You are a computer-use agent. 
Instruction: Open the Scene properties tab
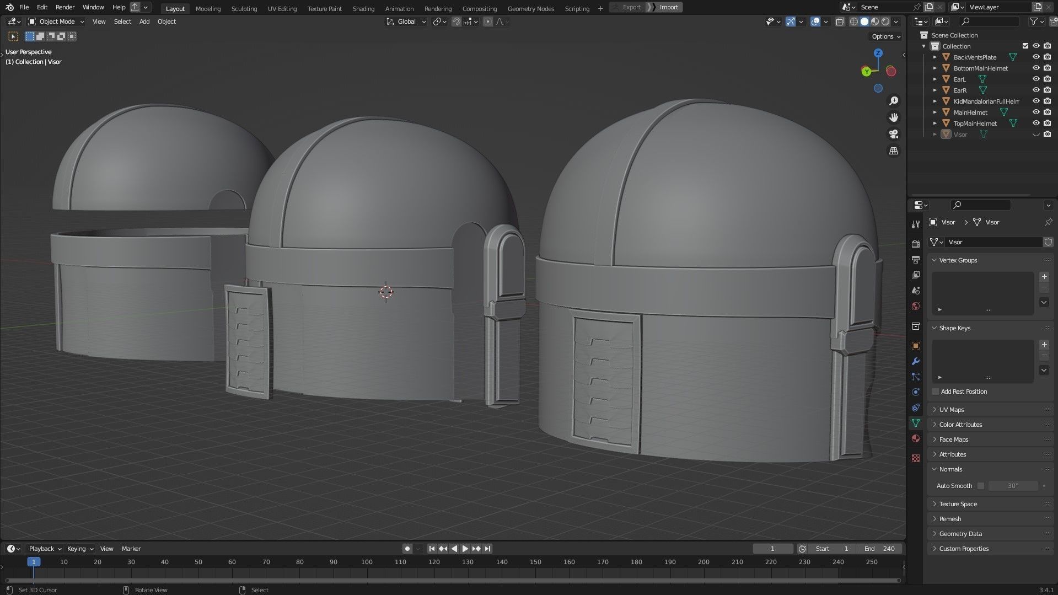click(916, 290)
